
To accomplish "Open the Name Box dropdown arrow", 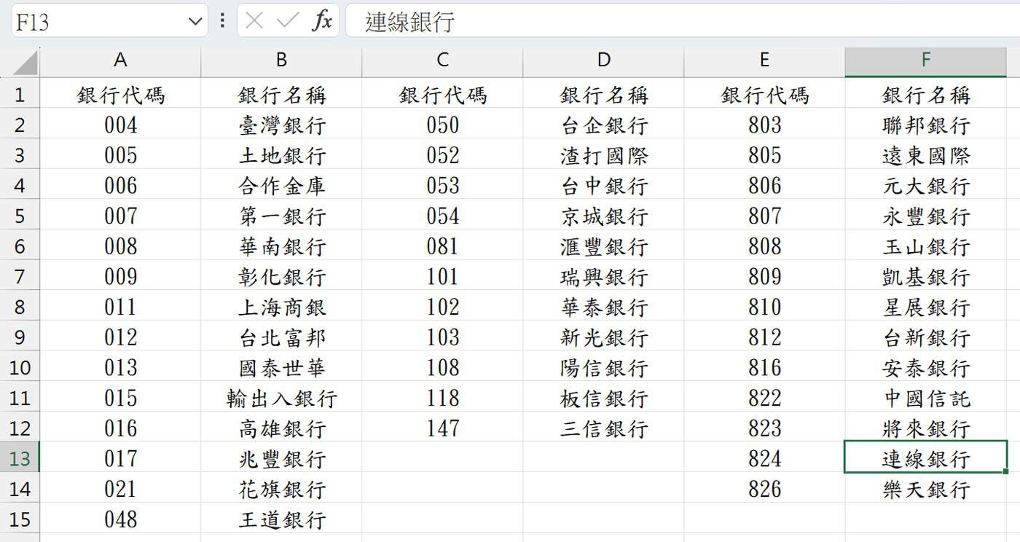I will click(195, 22).
